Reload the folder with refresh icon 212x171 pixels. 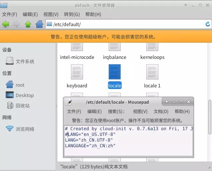pyautogui.click(x=208, y=24)
